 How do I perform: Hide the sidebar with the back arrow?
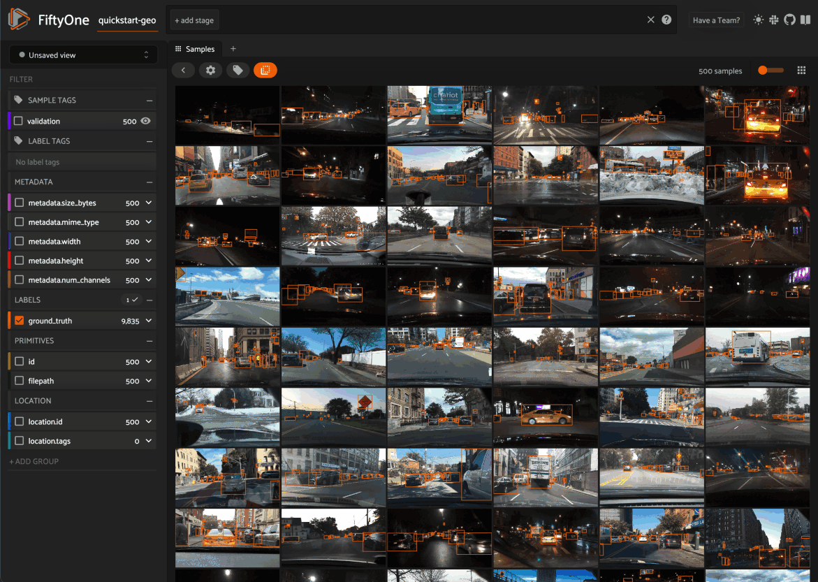pos(183,70)
